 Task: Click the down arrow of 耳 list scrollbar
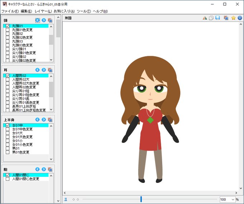(x=51, y=110)
